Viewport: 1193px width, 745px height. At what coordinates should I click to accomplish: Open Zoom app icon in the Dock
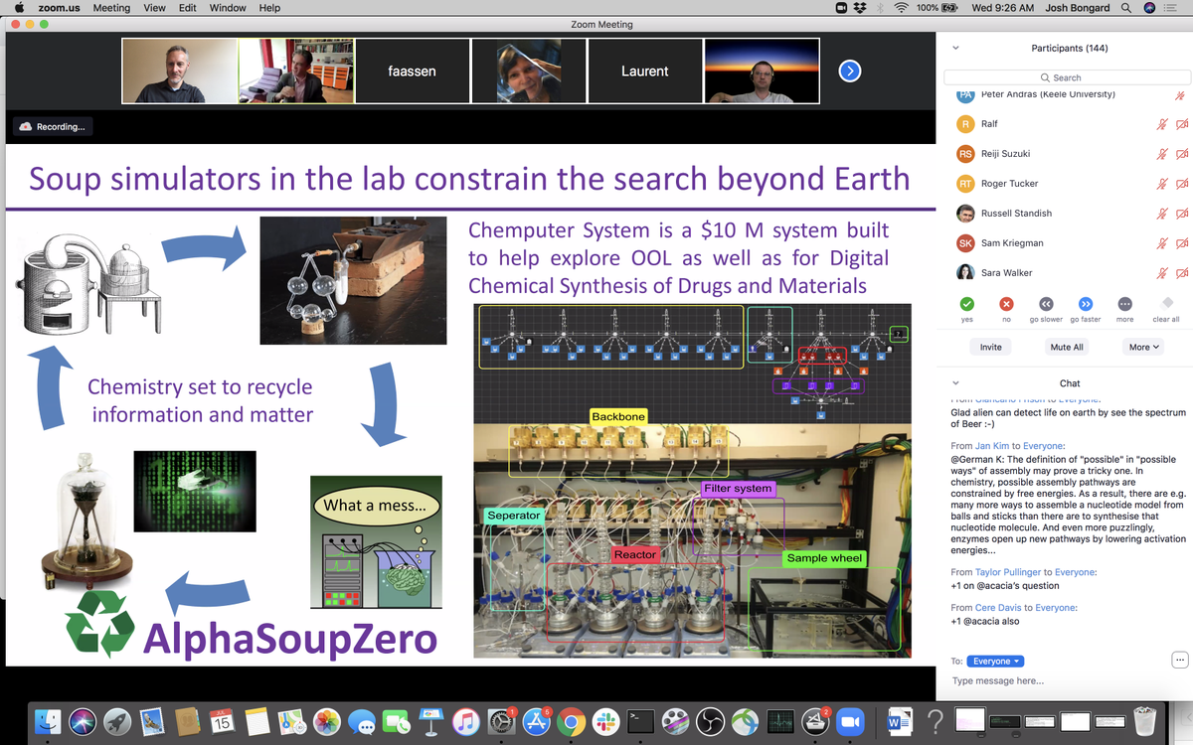[x=850, y=721]
